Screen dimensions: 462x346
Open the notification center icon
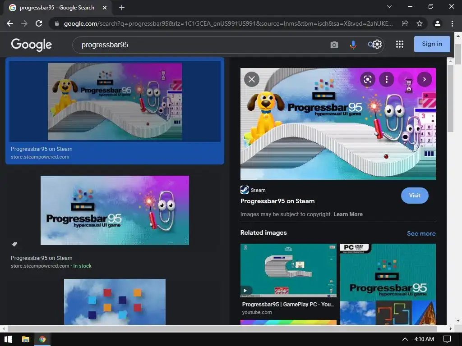(447, 339)
